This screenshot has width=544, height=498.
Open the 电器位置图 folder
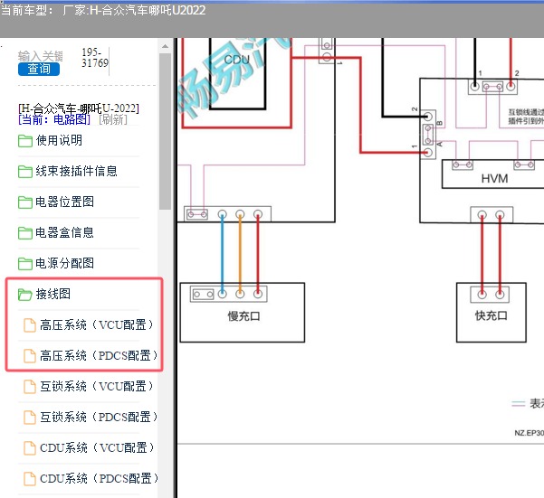(x=65, y=202)
